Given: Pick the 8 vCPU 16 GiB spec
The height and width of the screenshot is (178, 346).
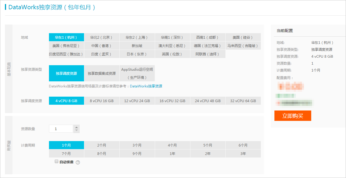Looking at the screenshot, I should tap(102, 101).
